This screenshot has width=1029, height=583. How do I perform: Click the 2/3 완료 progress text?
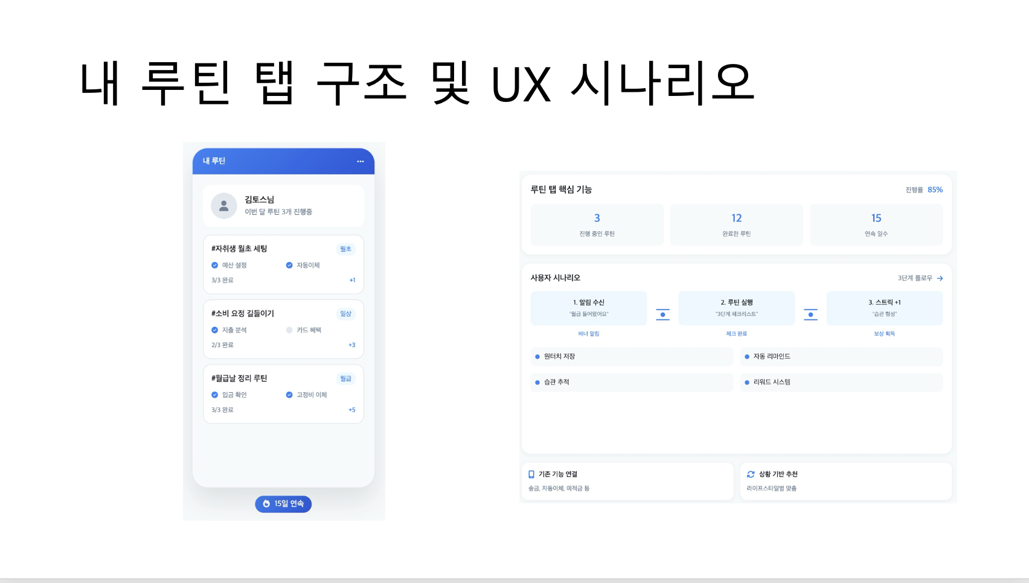[x=222, y=345]
